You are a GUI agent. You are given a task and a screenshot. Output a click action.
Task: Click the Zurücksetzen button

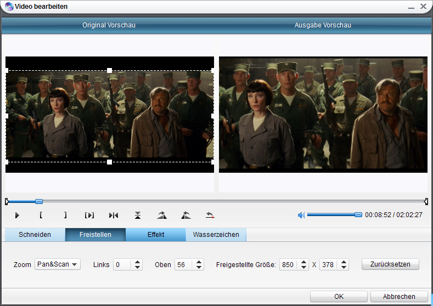[390, 264]
